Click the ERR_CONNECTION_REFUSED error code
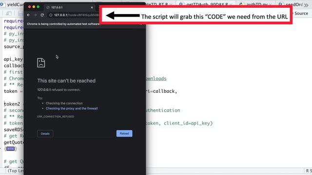Viewport: 312px width, 175px height. pos(56,117)
